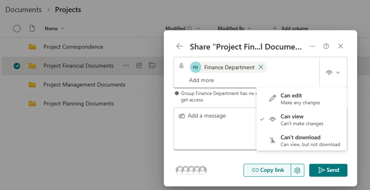Open the Project Management Documents folder
The height and width of the screenshot is (190, 370).
84,85
